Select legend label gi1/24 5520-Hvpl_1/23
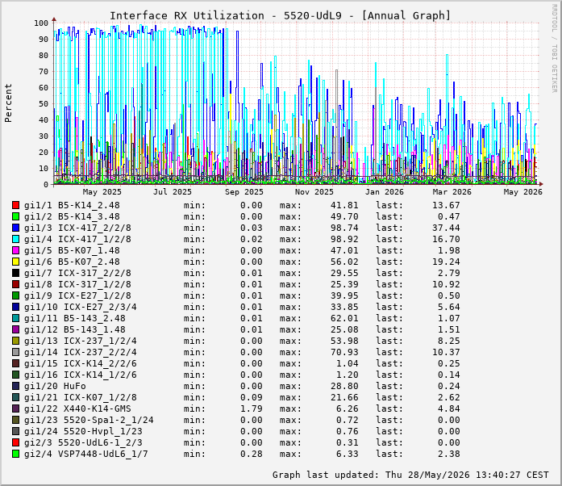562x486 pixels. tap(83, 431)
